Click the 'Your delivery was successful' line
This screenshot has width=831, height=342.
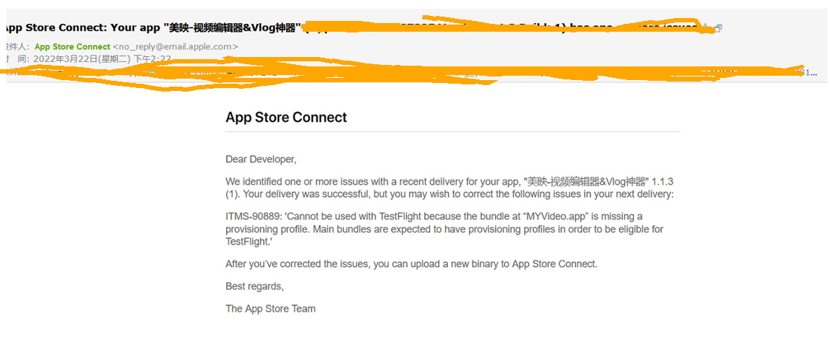(449, 194)
